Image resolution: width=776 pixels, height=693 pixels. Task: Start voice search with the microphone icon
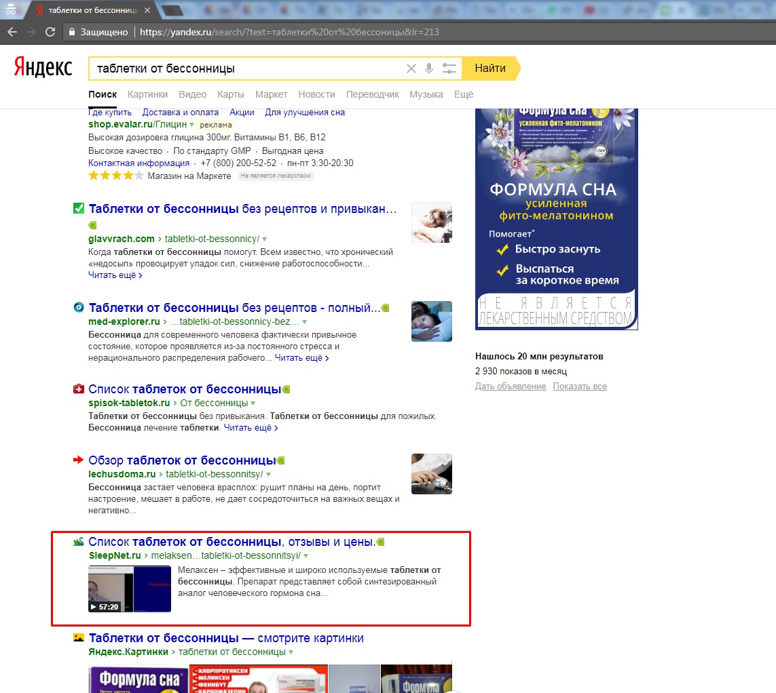point(429,68)
